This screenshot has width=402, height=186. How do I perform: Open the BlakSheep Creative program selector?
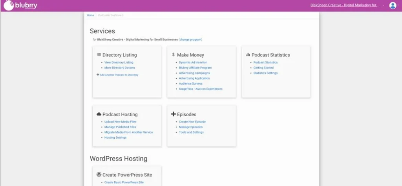coord(345,5)
